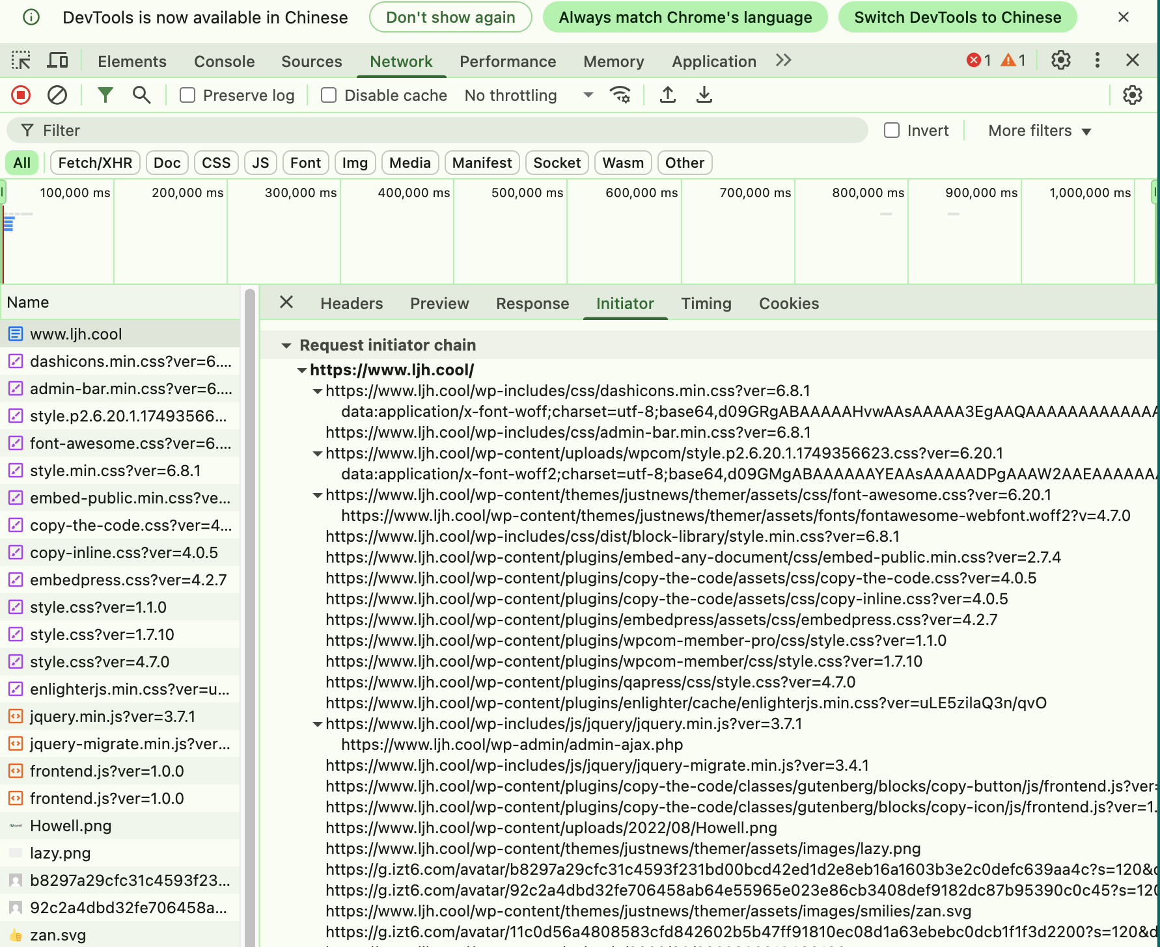The image size is (1160, 947).
Task: Click the Name column header
Action: (120, 302)
